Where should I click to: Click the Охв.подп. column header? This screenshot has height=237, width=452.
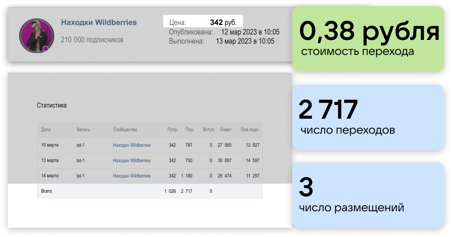(250, 130)
